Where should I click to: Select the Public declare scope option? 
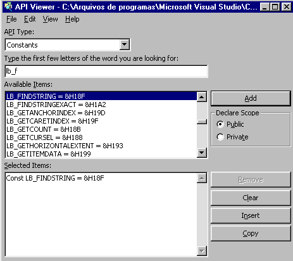pyautogui.click(x=220, y=124)
